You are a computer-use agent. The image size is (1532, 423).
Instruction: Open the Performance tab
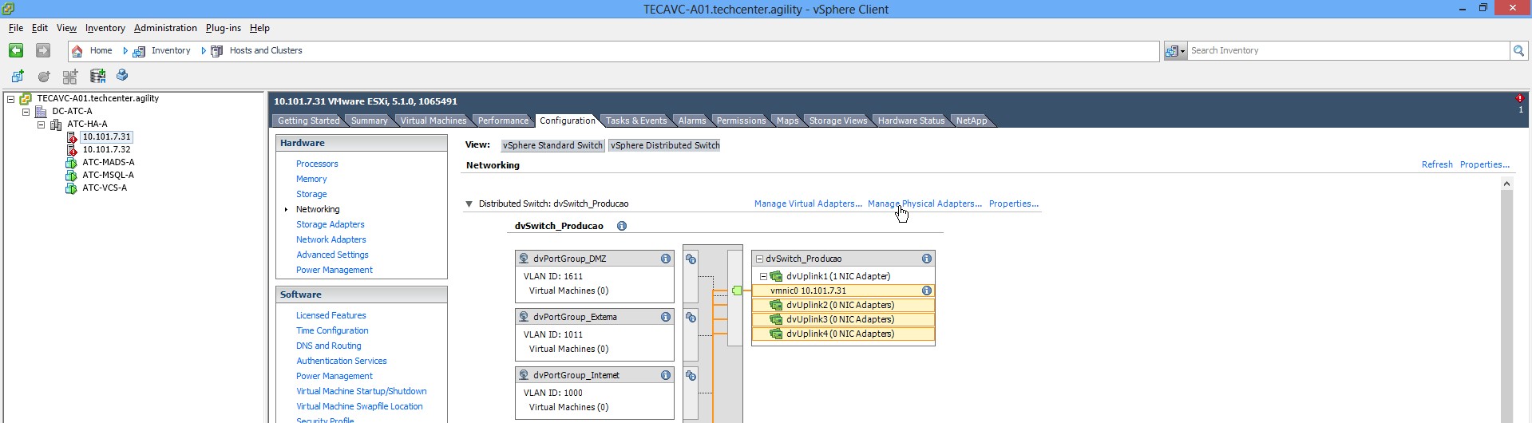tap(503, 121)
